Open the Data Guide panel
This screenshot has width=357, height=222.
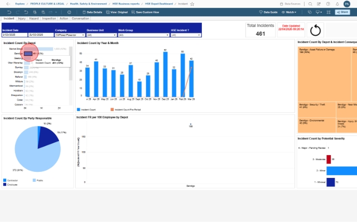point(268,12)
